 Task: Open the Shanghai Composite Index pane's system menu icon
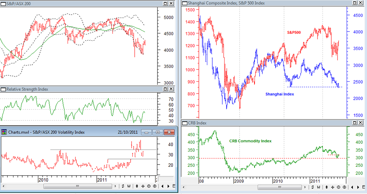pyautogui.click(x=185, y=3)
